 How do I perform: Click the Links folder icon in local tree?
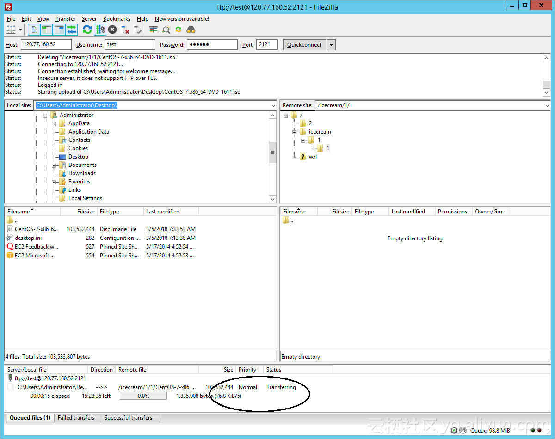[62, 190]
